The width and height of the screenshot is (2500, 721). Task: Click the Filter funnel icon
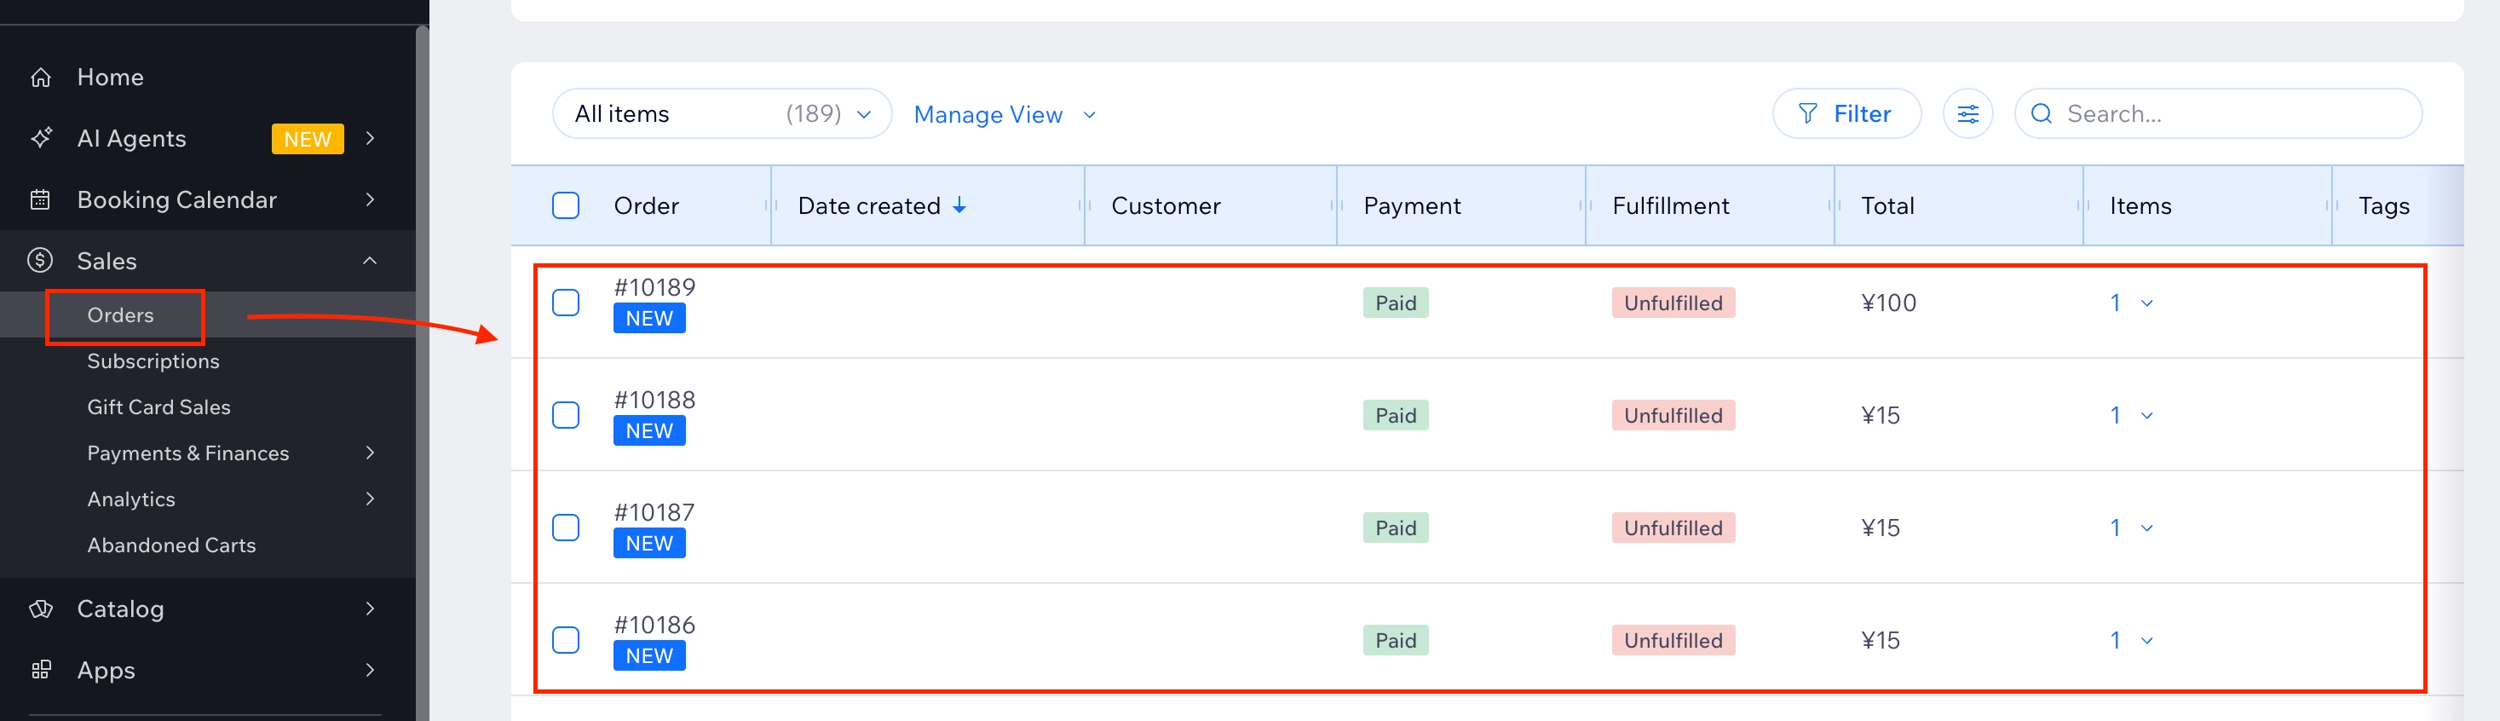coord(1807,114)
